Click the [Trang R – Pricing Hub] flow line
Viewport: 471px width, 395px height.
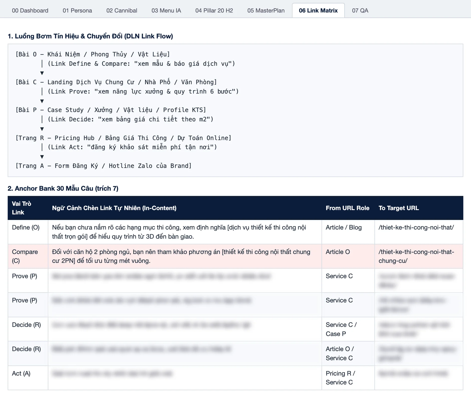[124, 138]
